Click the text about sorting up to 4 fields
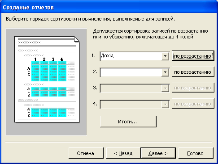 [x=150, y=34]
